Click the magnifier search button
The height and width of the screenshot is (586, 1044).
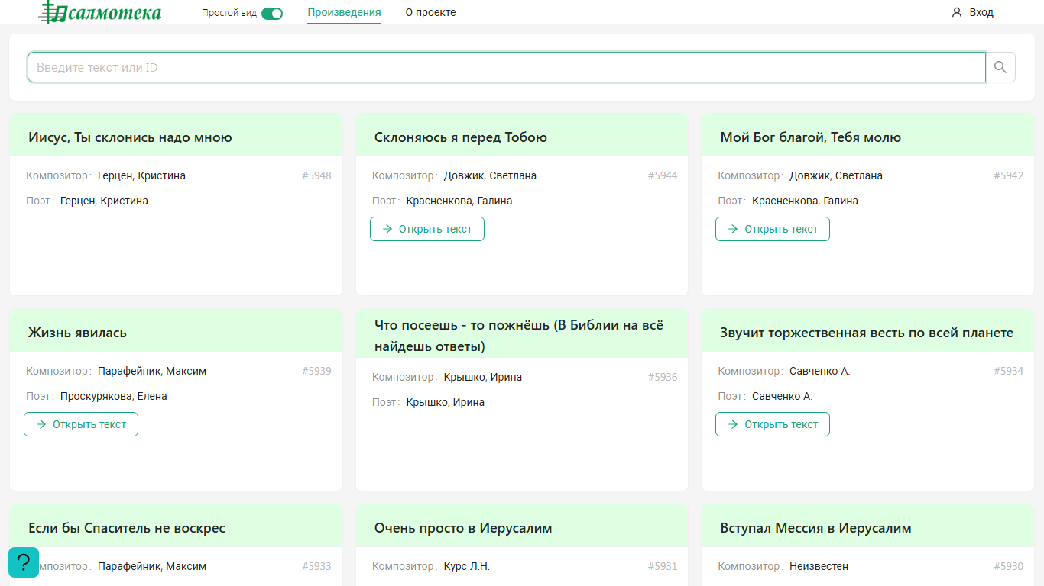coord(1000,67)
